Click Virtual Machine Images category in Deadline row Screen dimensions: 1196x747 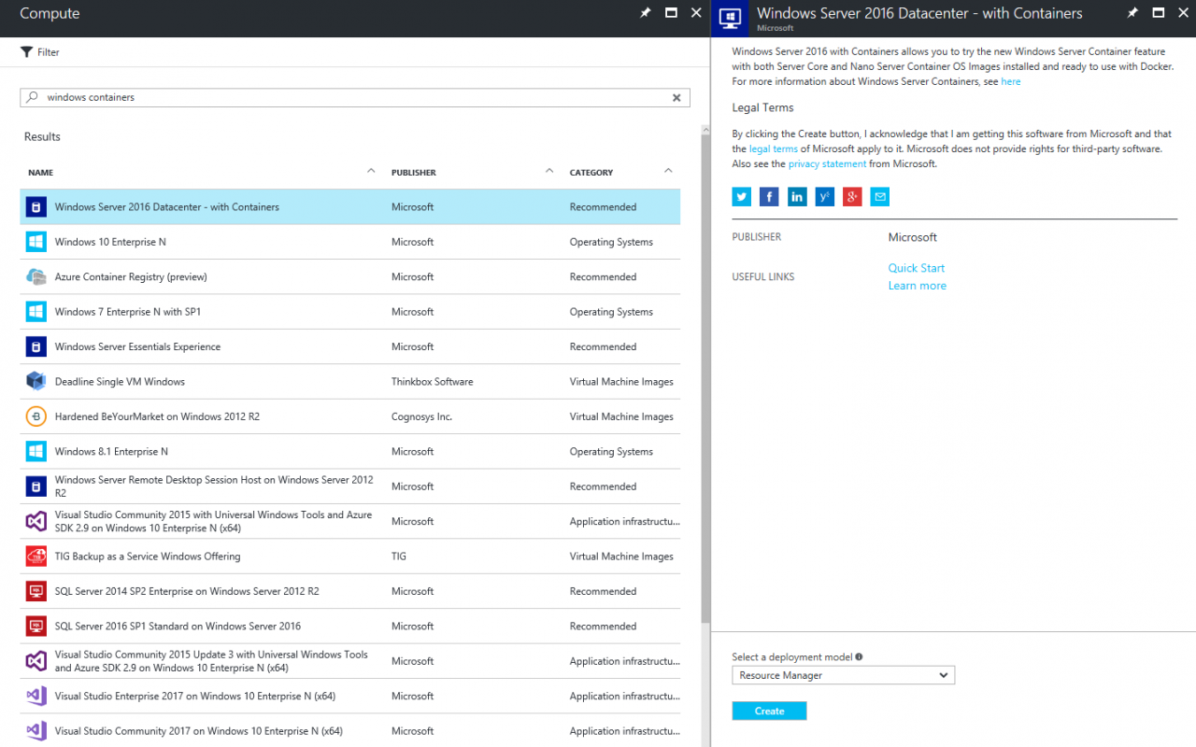pos(621,382)
